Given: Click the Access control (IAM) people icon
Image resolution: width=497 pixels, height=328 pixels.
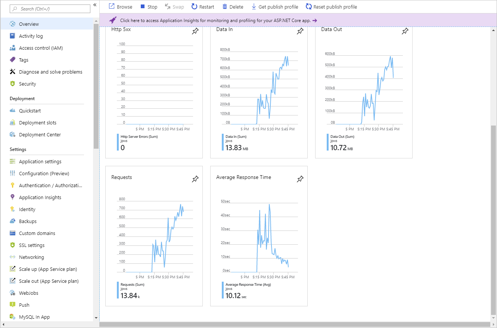Looking at the screenshot, I should pos(13,48).
